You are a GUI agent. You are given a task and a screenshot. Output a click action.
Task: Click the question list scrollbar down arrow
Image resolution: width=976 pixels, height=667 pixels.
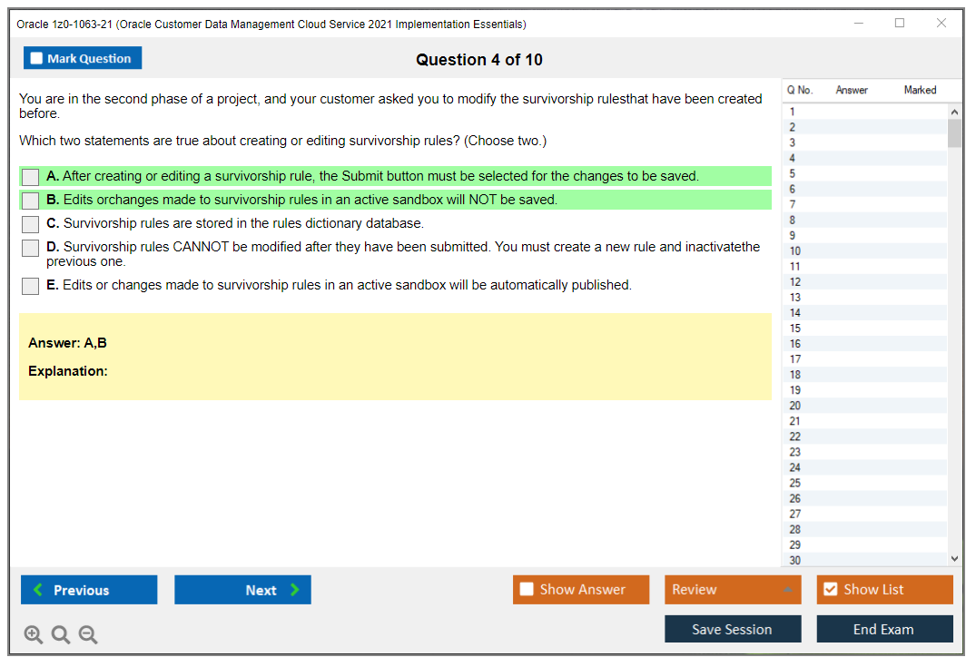click(955, 558)
